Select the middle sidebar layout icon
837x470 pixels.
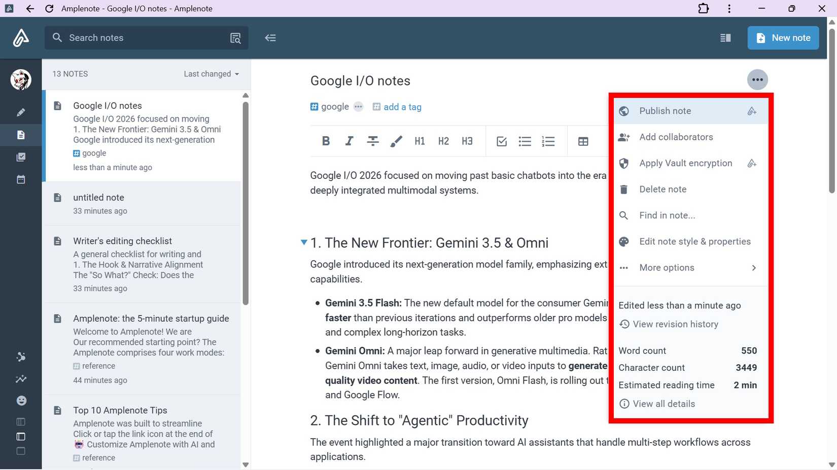(21, 437)
